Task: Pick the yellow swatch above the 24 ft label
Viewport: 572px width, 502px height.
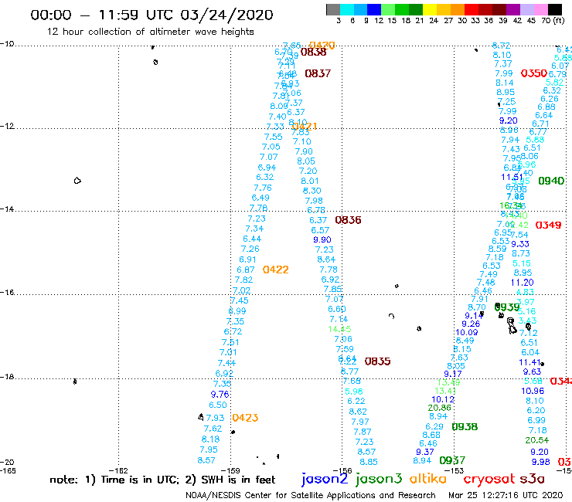Action: click(429, 9)
